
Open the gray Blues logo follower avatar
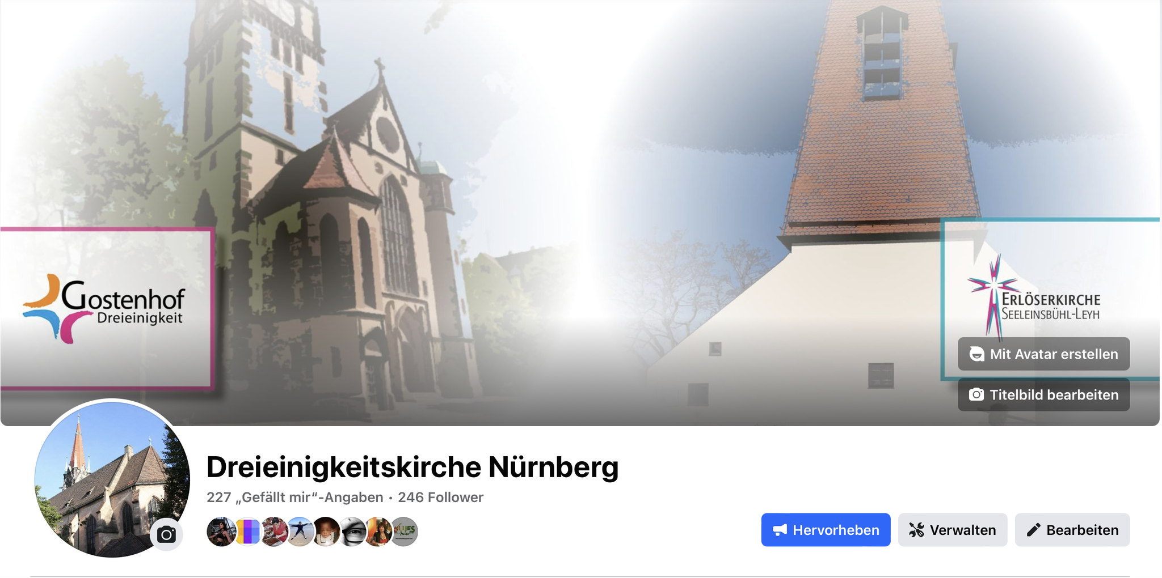[x=404, y=532]
